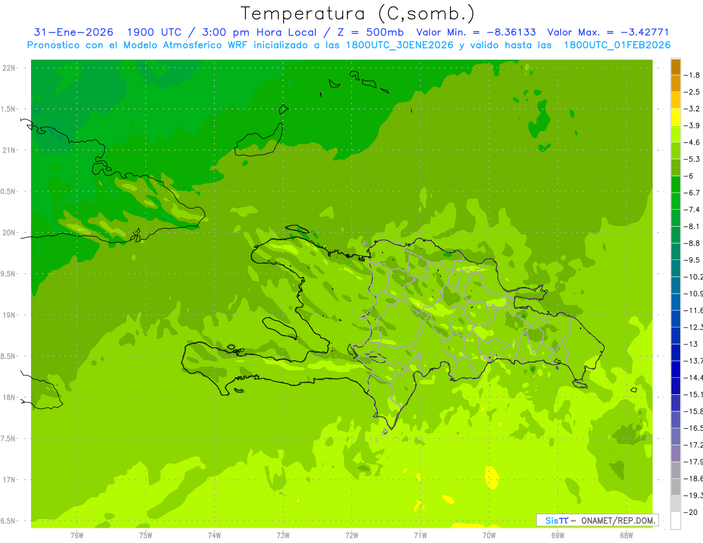The width and height of the screenshot is (703, 543).
Task: Click the '73W' longitude label
Action: pos(283,535)
